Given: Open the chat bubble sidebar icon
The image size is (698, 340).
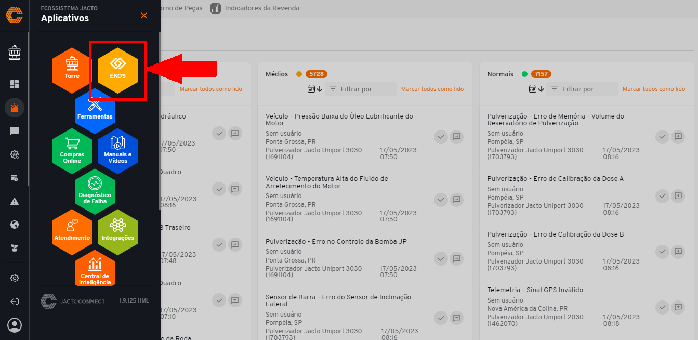Looking at the screenshot, I should click(15, 131).
